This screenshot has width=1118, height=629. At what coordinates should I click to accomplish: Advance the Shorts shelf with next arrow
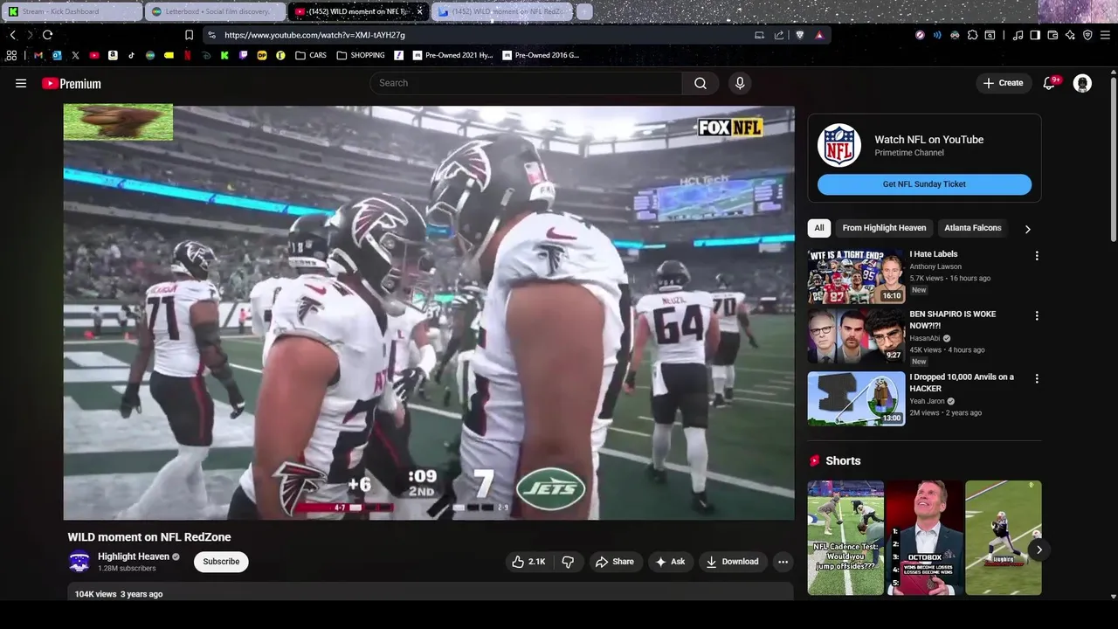[1039, 550]
